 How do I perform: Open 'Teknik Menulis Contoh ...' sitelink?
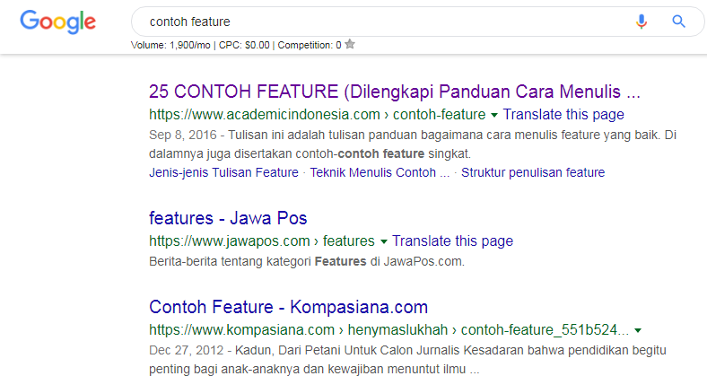tap(380, 172)
